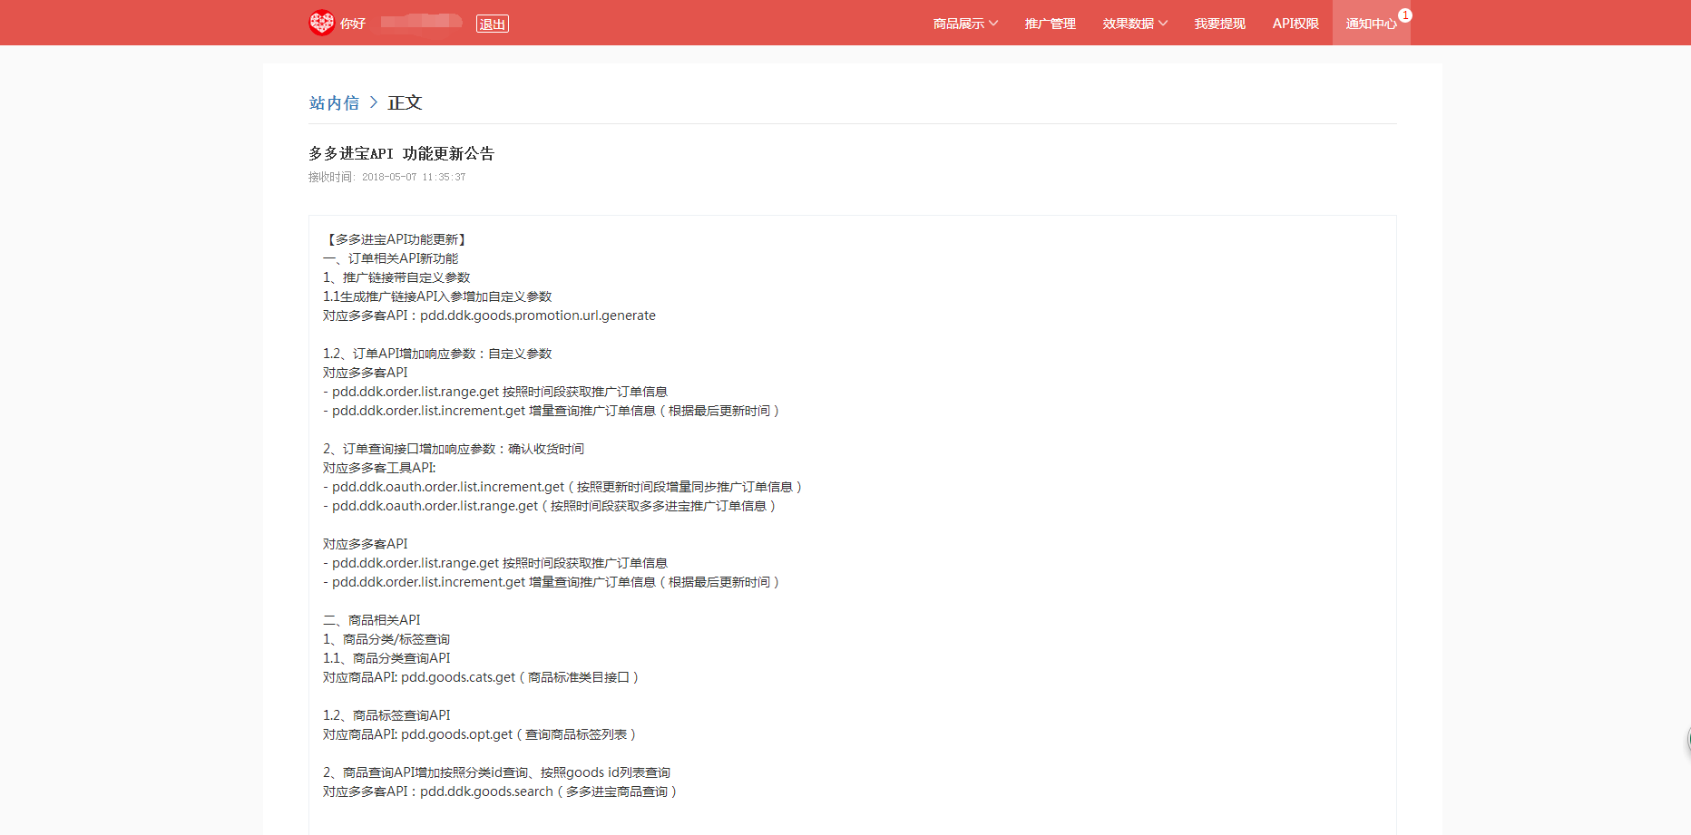Click the 退出 logout button

pos(493,24)
